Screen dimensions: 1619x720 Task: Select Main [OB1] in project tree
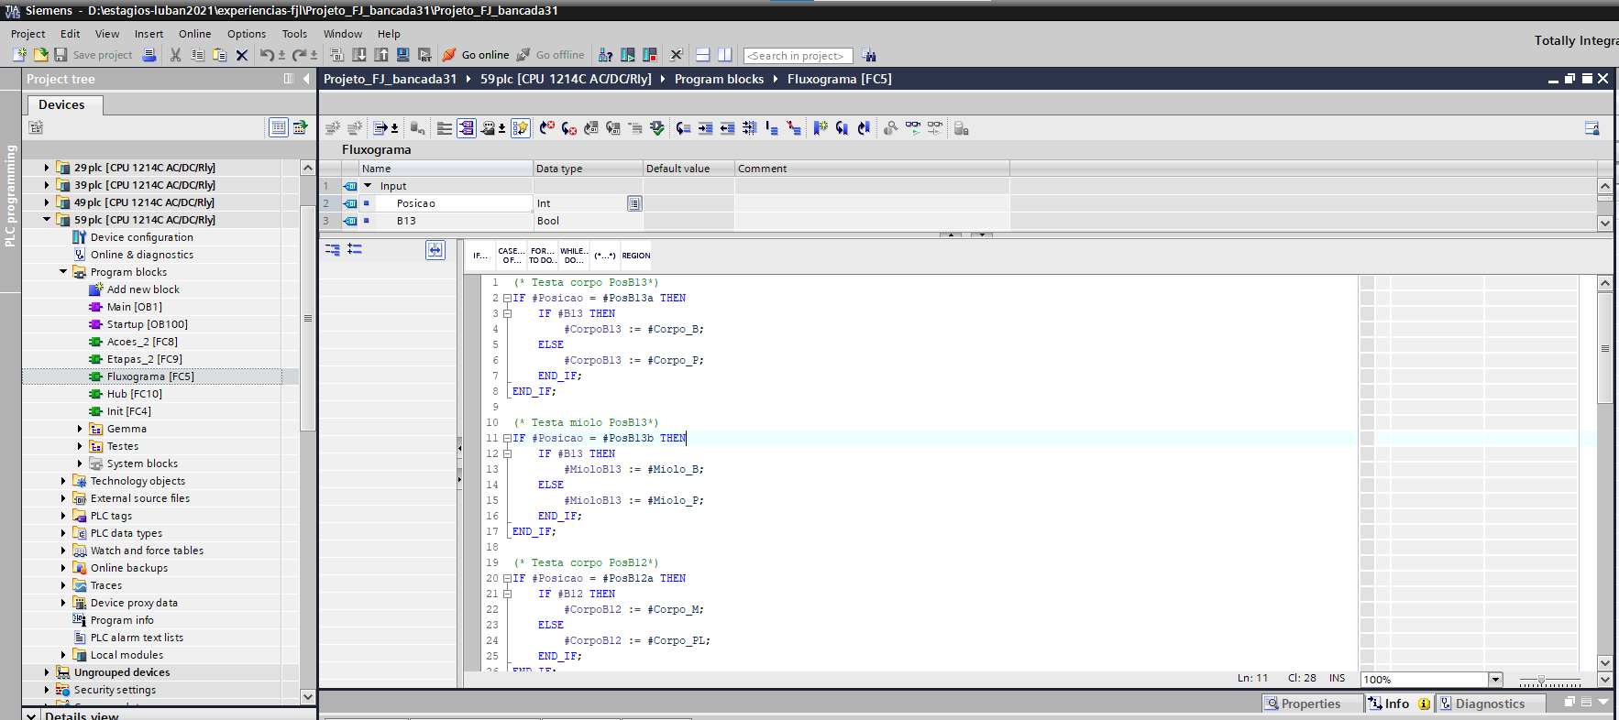click(134, 307)
